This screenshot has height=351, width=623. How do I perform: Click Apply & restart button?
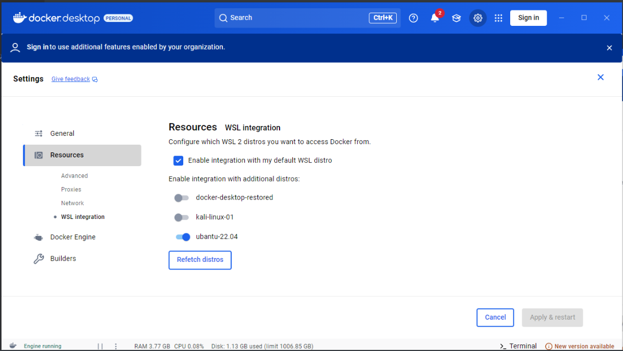tap(552, 317)
